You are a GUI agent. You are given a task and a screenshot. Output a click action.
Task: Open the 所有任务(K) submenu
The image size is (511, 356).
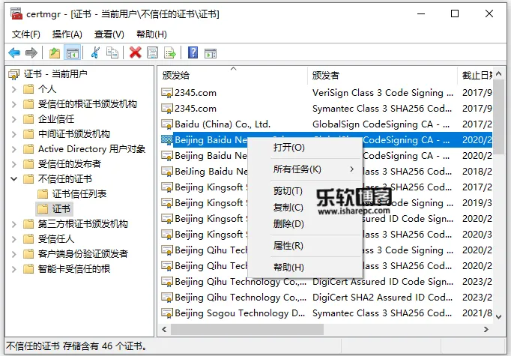click(x=305, y=169)
